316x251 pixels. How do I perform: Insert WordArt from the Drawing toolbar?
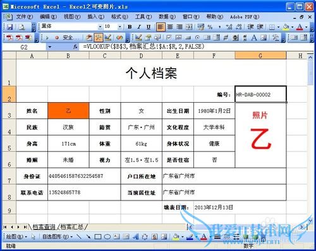point(136,237)
